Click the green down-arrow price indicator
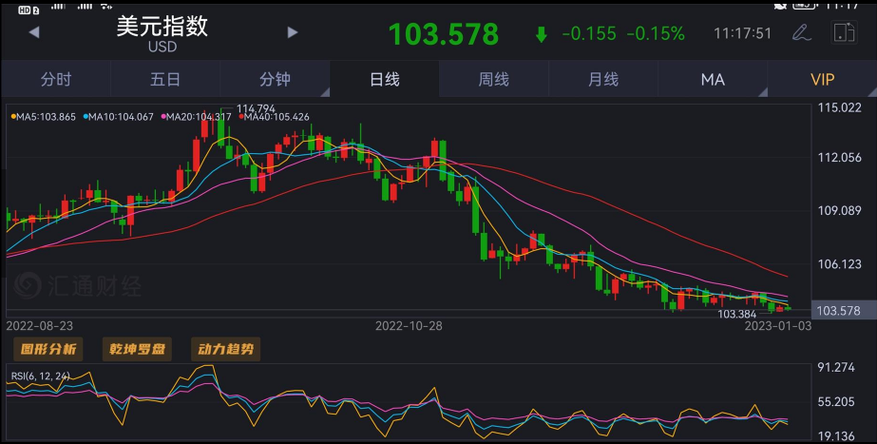This screenshot has width=877, height=444. pyautogui.click(x=541, y=35)
